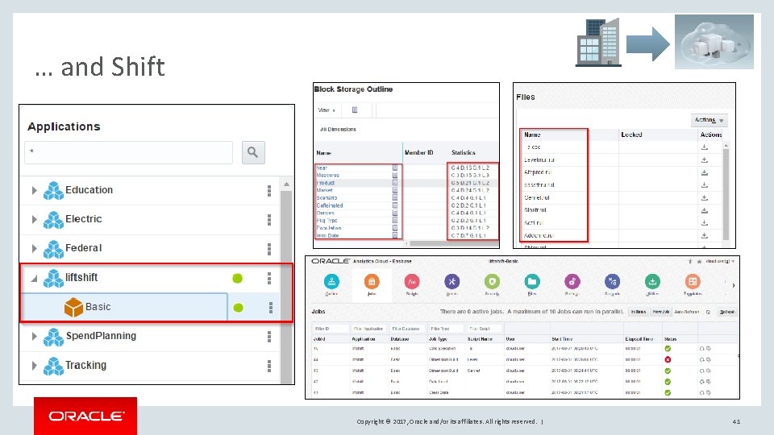
Task: Open the Settings icon in Essbase toolbar
Action: click(572, 282)
